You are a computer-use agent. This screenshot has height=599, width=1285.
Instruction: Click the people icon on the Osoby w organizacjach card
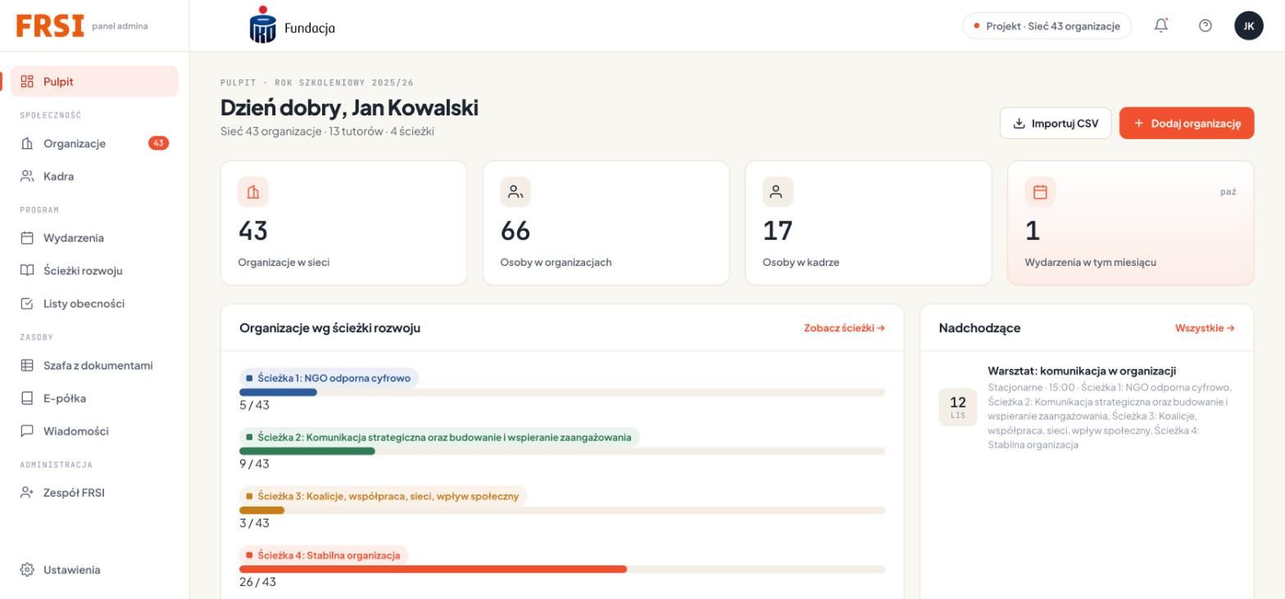coord(515,192)
